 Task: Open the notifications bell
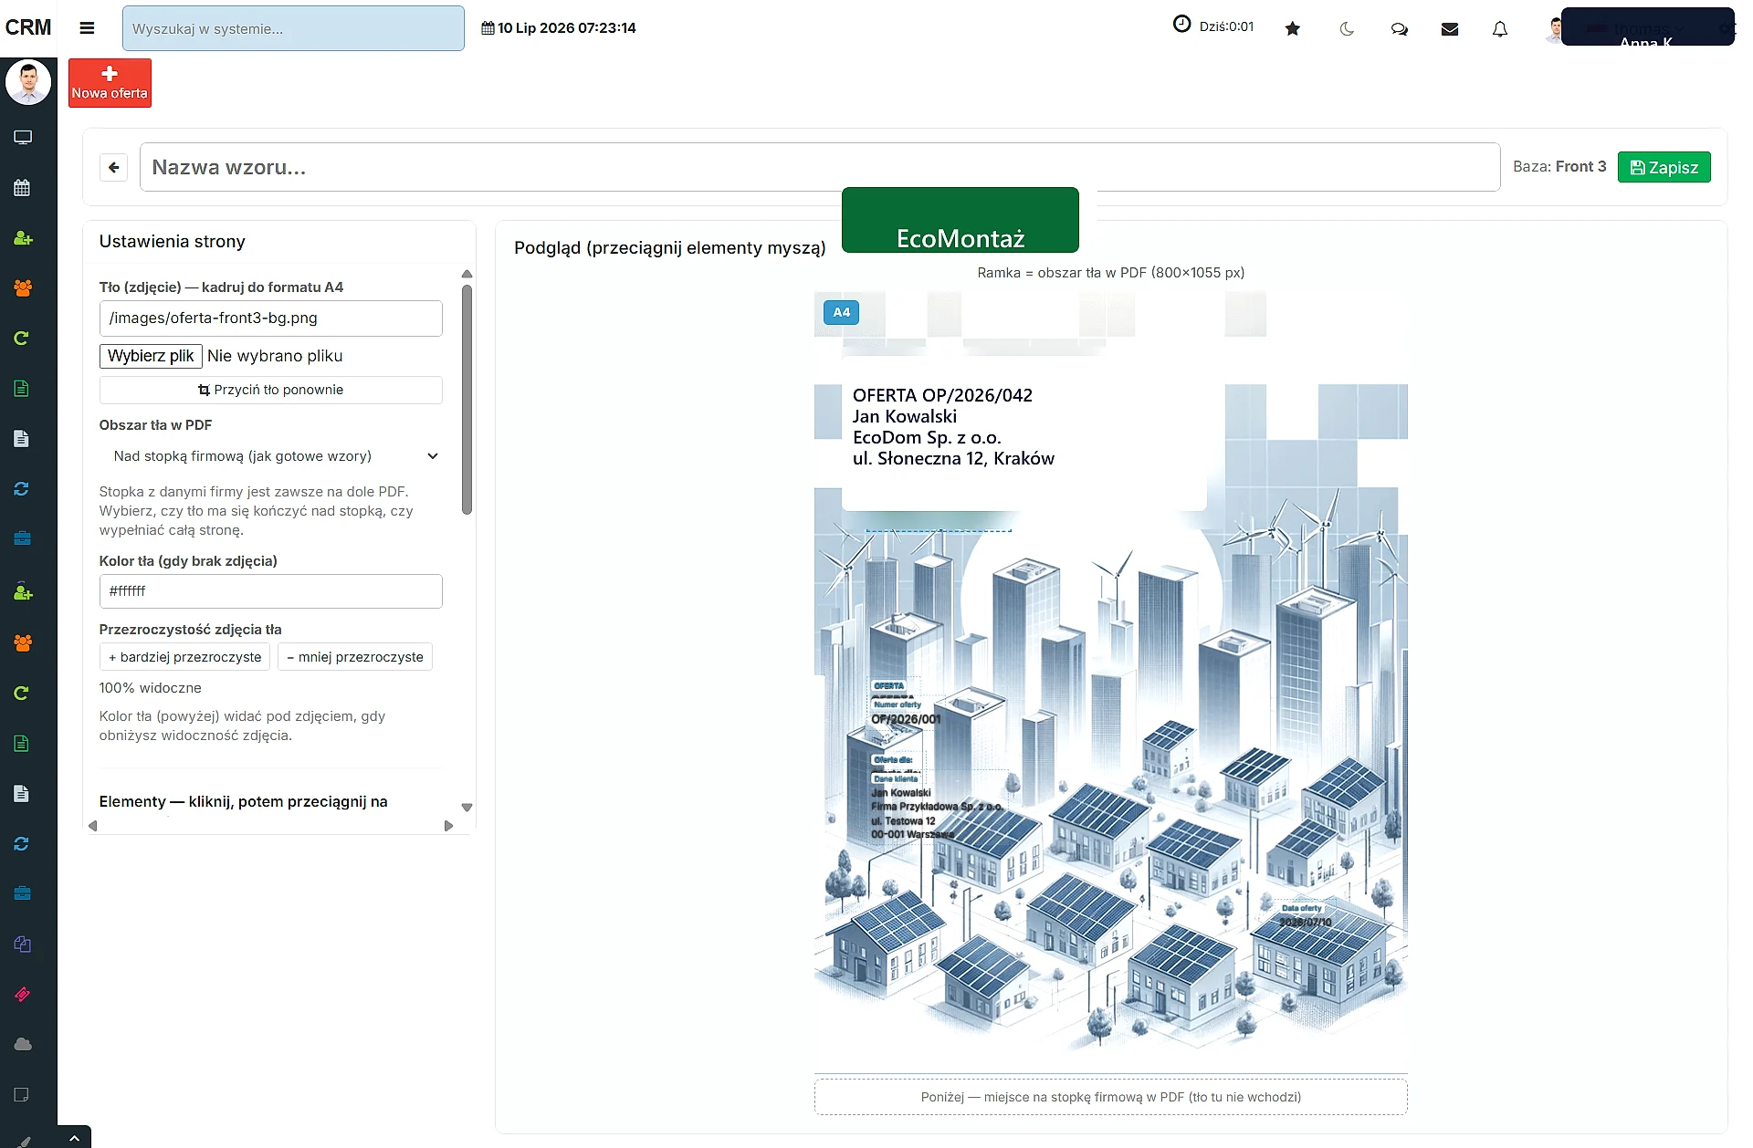[1500, 28]
